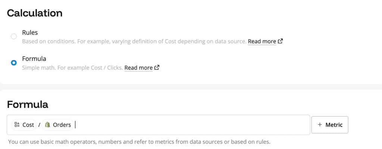Click external link icon beside Formula Read more
Screen dimensions: 382x149
pyautogui.click(x=157, y=68)
